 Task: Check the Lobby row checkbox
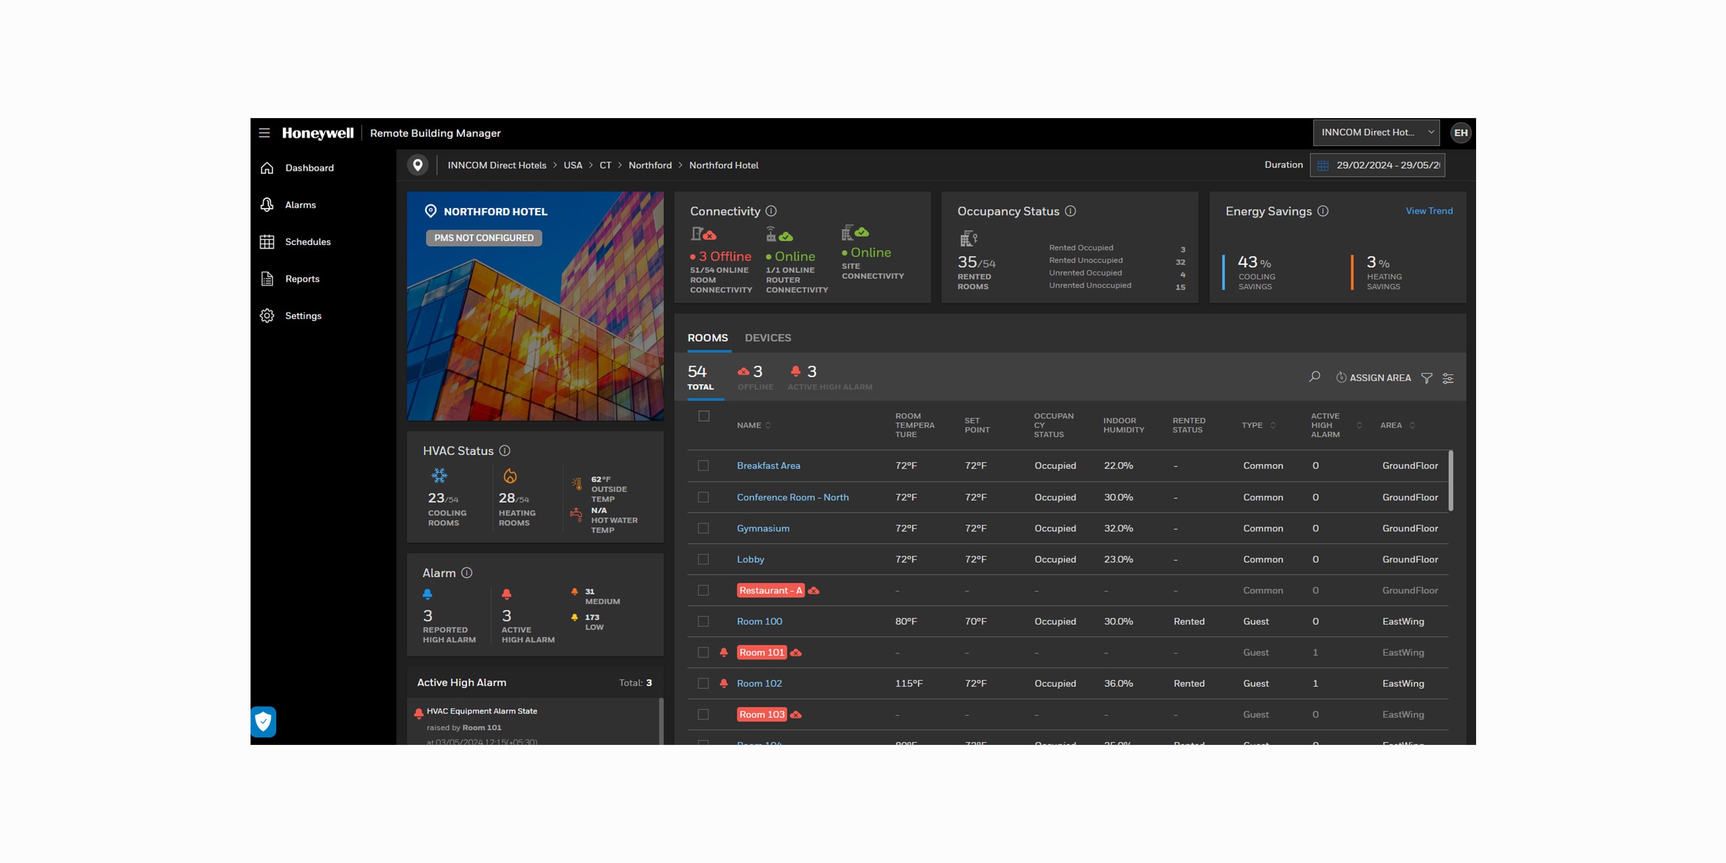click(703, 560)
